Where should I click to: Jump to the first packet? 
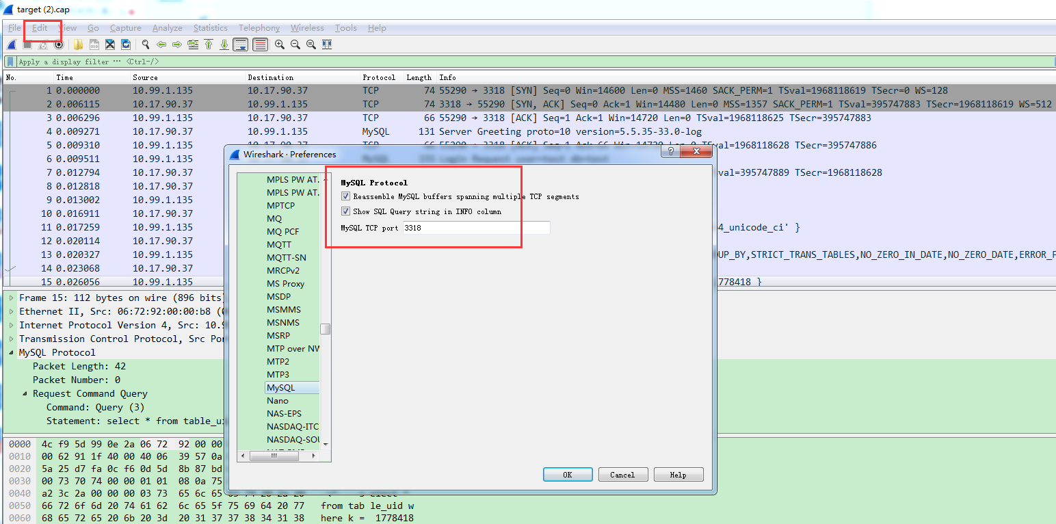point(209,44)
